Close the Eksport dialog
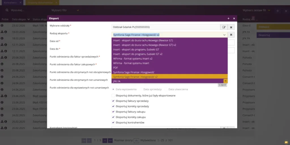The image size is (290, 145). 234,18
